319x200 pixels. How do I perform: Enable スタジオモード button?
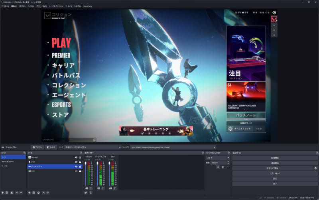[x=275, y=173]
